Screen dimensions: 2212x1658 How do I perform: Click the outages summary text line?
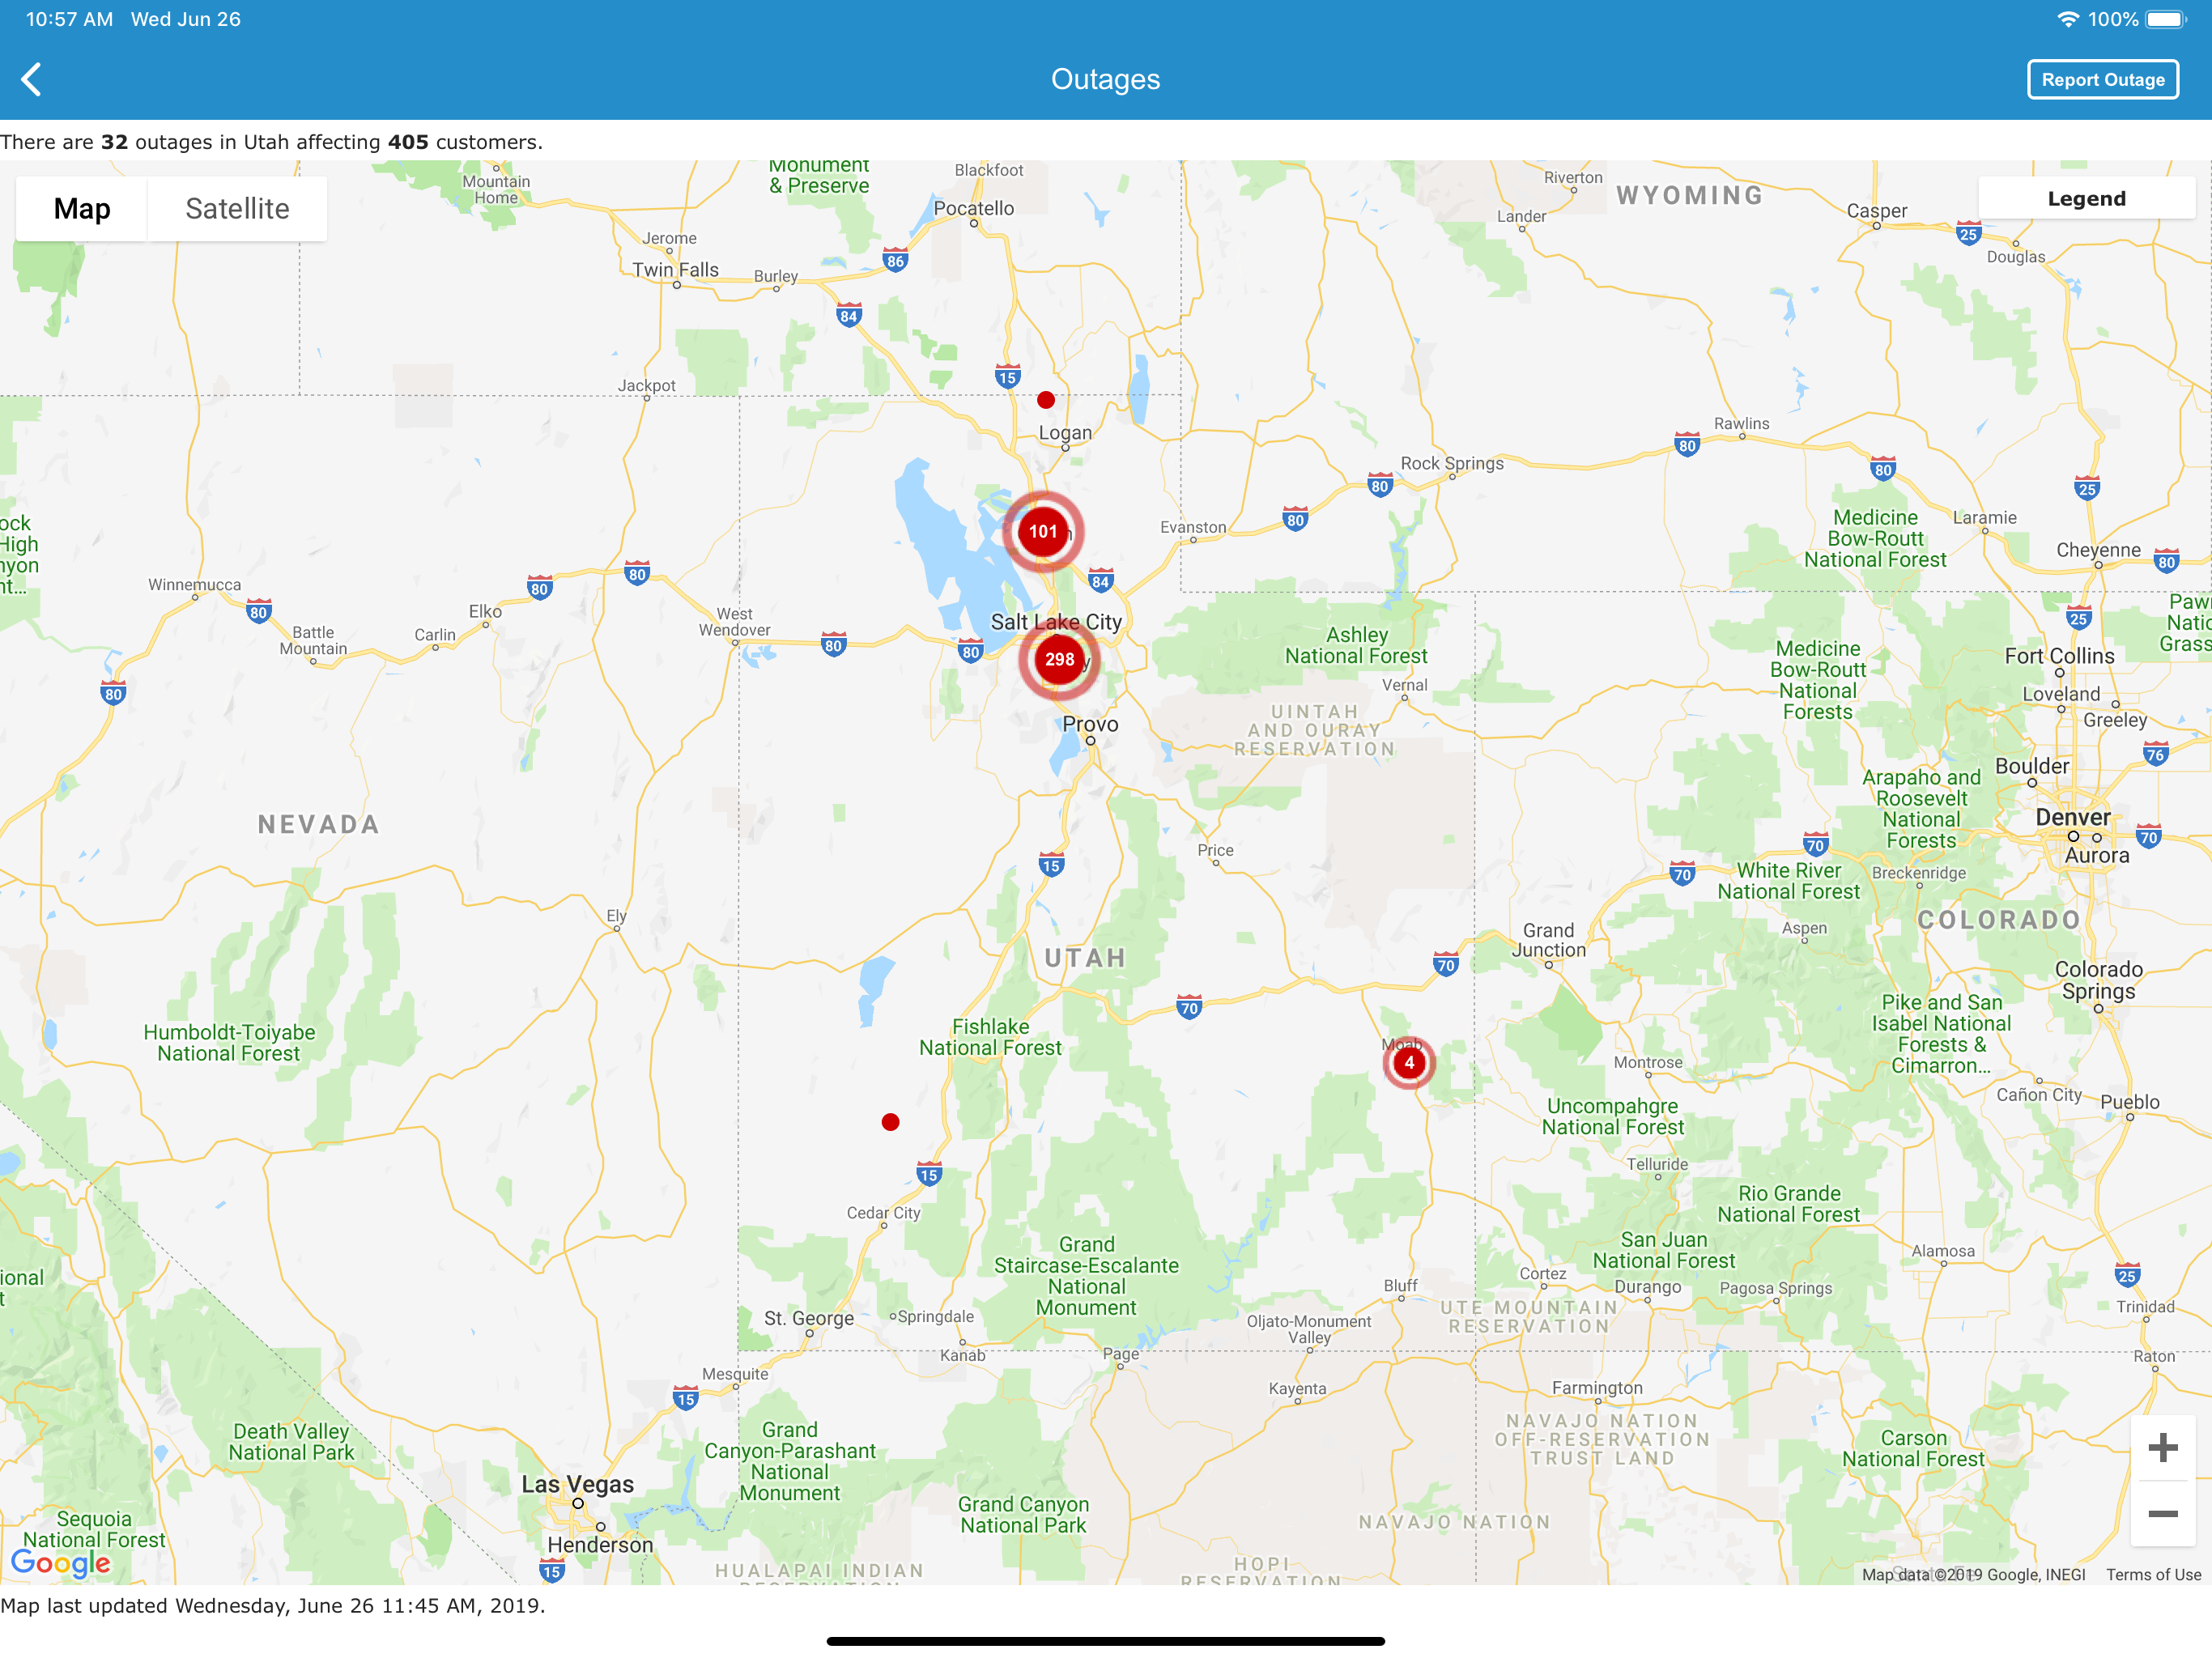272,142
